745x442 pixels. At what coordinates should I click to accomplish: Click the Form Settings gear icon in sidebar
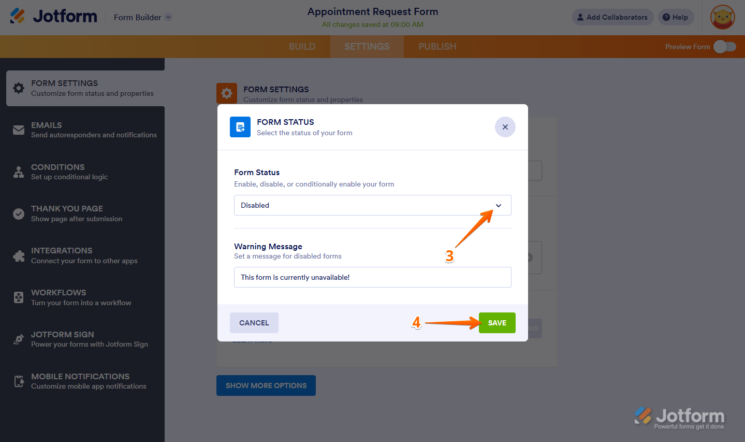(x=19, y=88)
